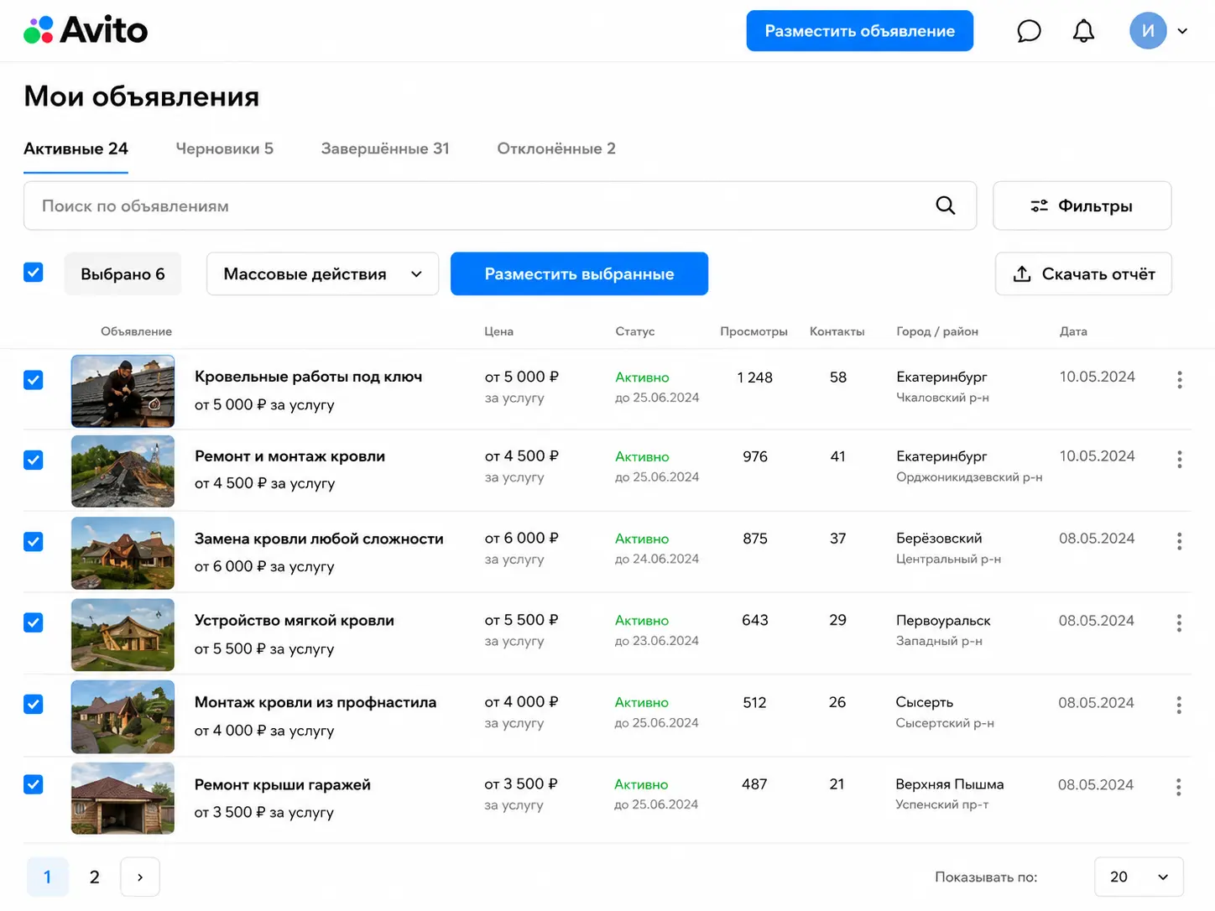Open listing title Кровельные работы под ключ
The image size is (1215, 911).
coord(308,377)
